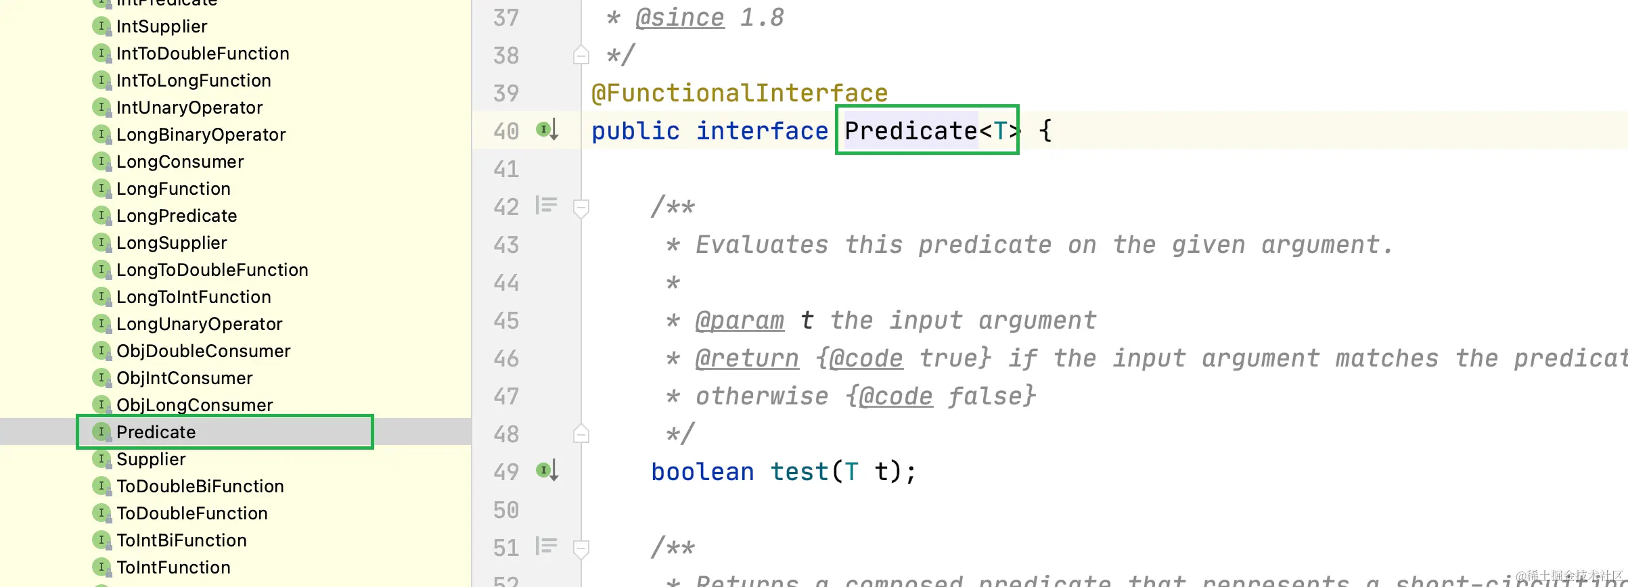Collapse the Javadoc fold marker on line 51

(x=581, y=548)
